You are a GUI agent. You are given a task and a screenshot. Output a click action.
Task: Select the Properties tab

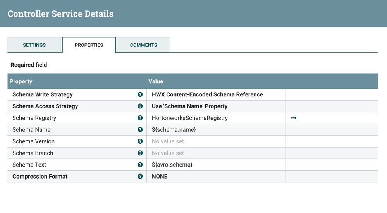click(89, 45)
